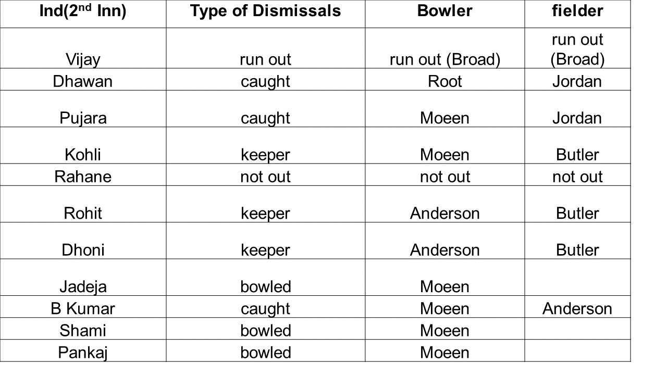This screenshot has height=375, width=667.
Task: Select the "fielder" column header
Action: pos(577,11)
